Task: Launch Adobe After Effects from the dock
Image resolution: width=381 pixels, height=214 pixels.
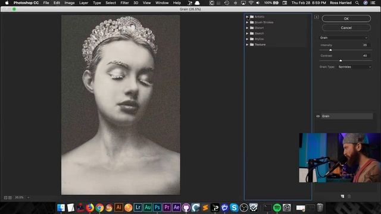Action: (177, 207)
